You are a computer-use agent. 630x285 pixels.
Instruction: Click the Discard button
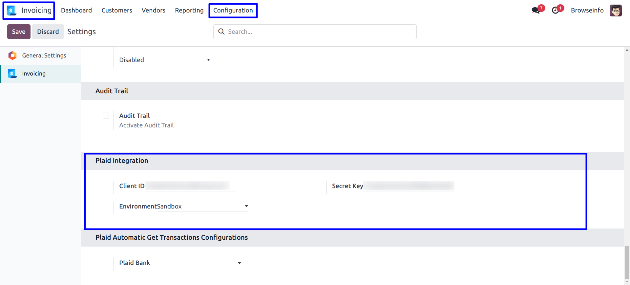(x=48, y=32)
